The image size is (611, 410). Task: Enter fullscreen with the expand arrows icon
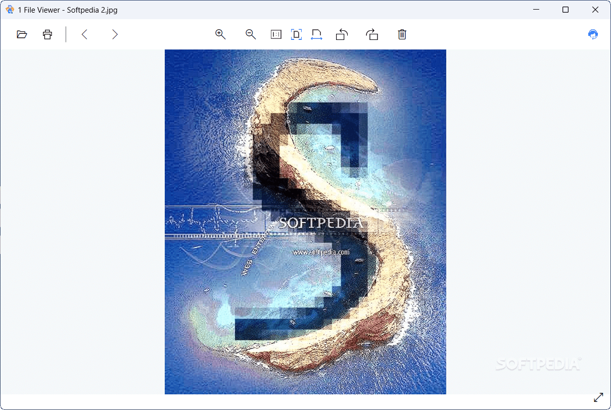(598, 397)
